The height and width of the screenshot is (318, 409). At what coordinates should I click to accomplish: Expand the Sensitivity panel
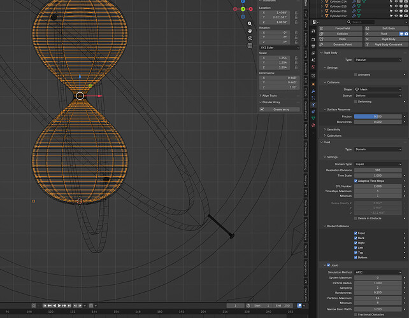click(332, 130)
